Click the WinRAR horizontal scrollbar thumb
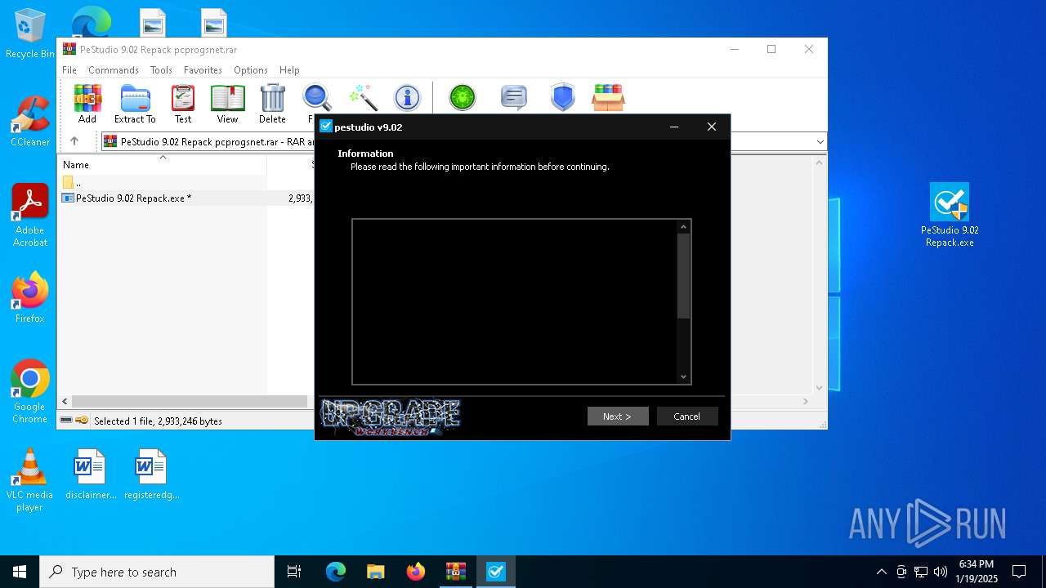This screenshot has height=588, width=1046. pyautogui.click(x=190, y=402)
